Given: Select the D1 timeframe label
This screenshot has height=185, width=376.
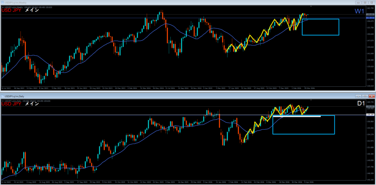Looking at the screenshot, I should click(x=361, y=104).
